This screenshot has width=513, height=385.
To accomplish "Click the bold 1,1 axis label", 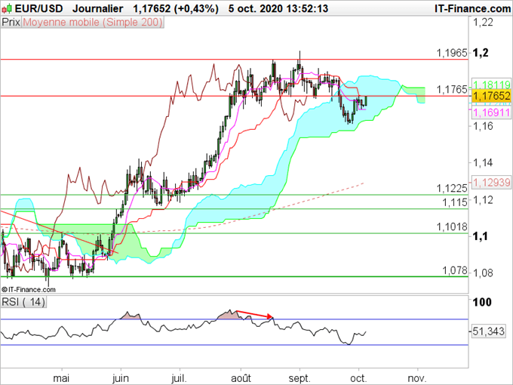I will [481, 236].
